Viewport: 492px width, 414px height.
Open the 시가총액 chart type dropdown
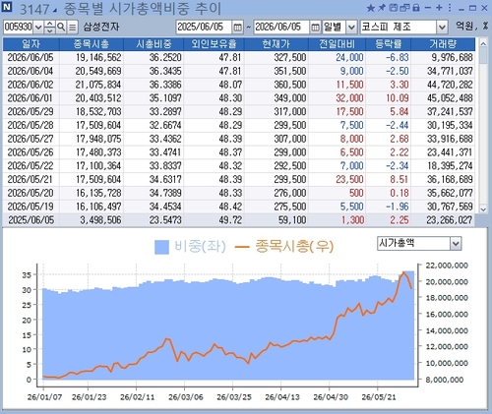pos(456,244)
